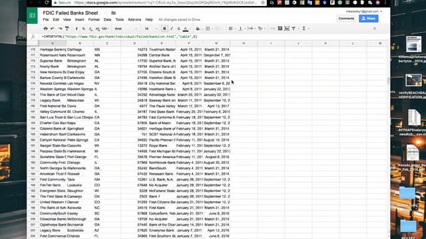Select column A header
426x239 pixels.
tap(53, 43)
